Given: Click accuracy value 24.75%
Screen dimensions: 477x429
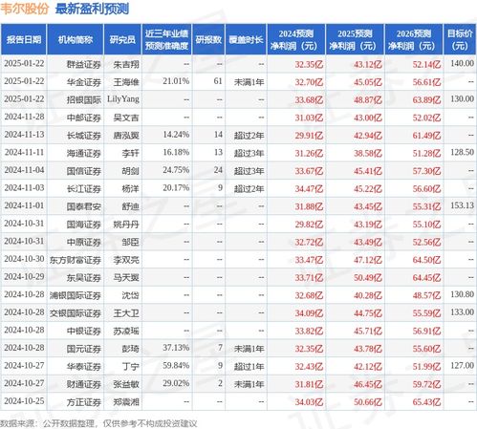Looking at the screenshot, I should [x=176, y=170].
